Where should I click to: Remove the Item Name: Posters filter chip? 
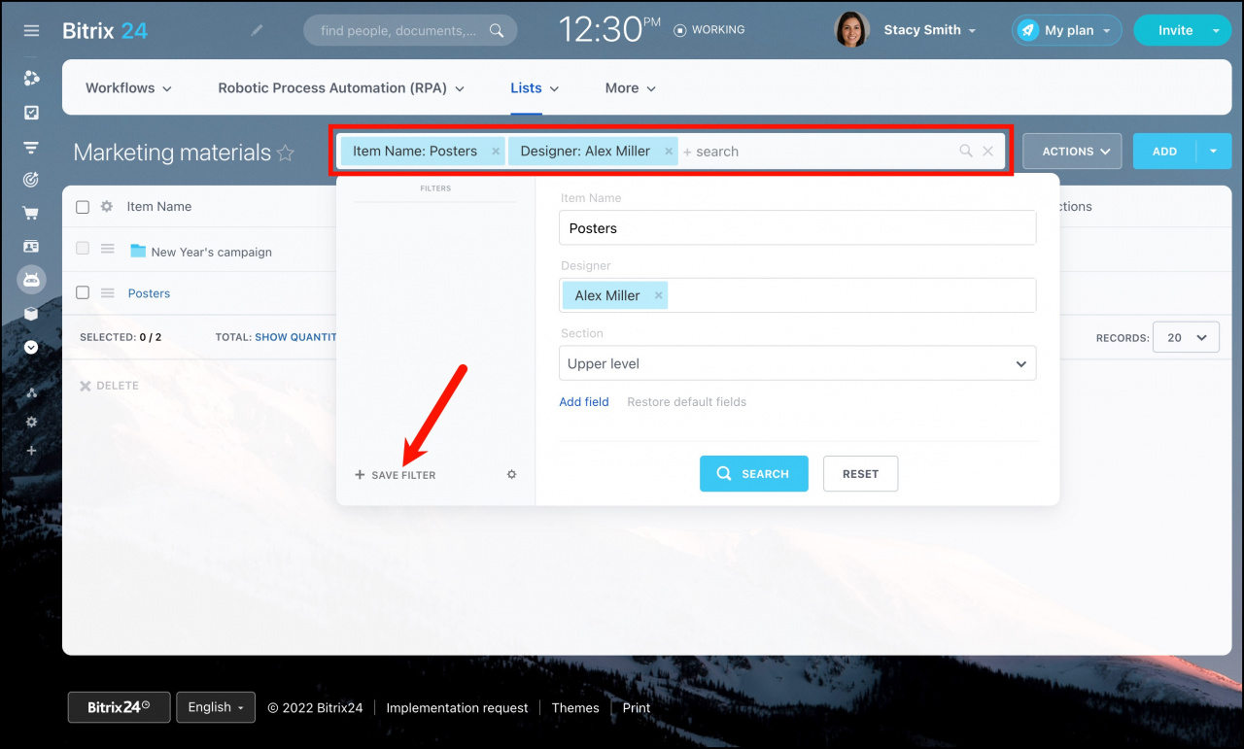pyautogui.click(x=496, y=152)
